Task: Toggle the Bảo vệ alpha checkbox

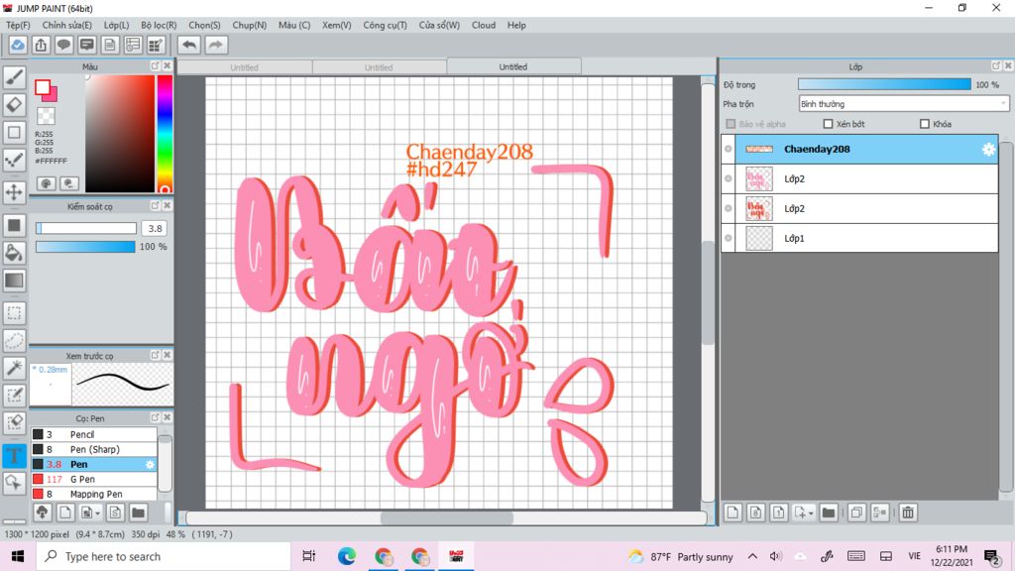Action: [731, 124]
